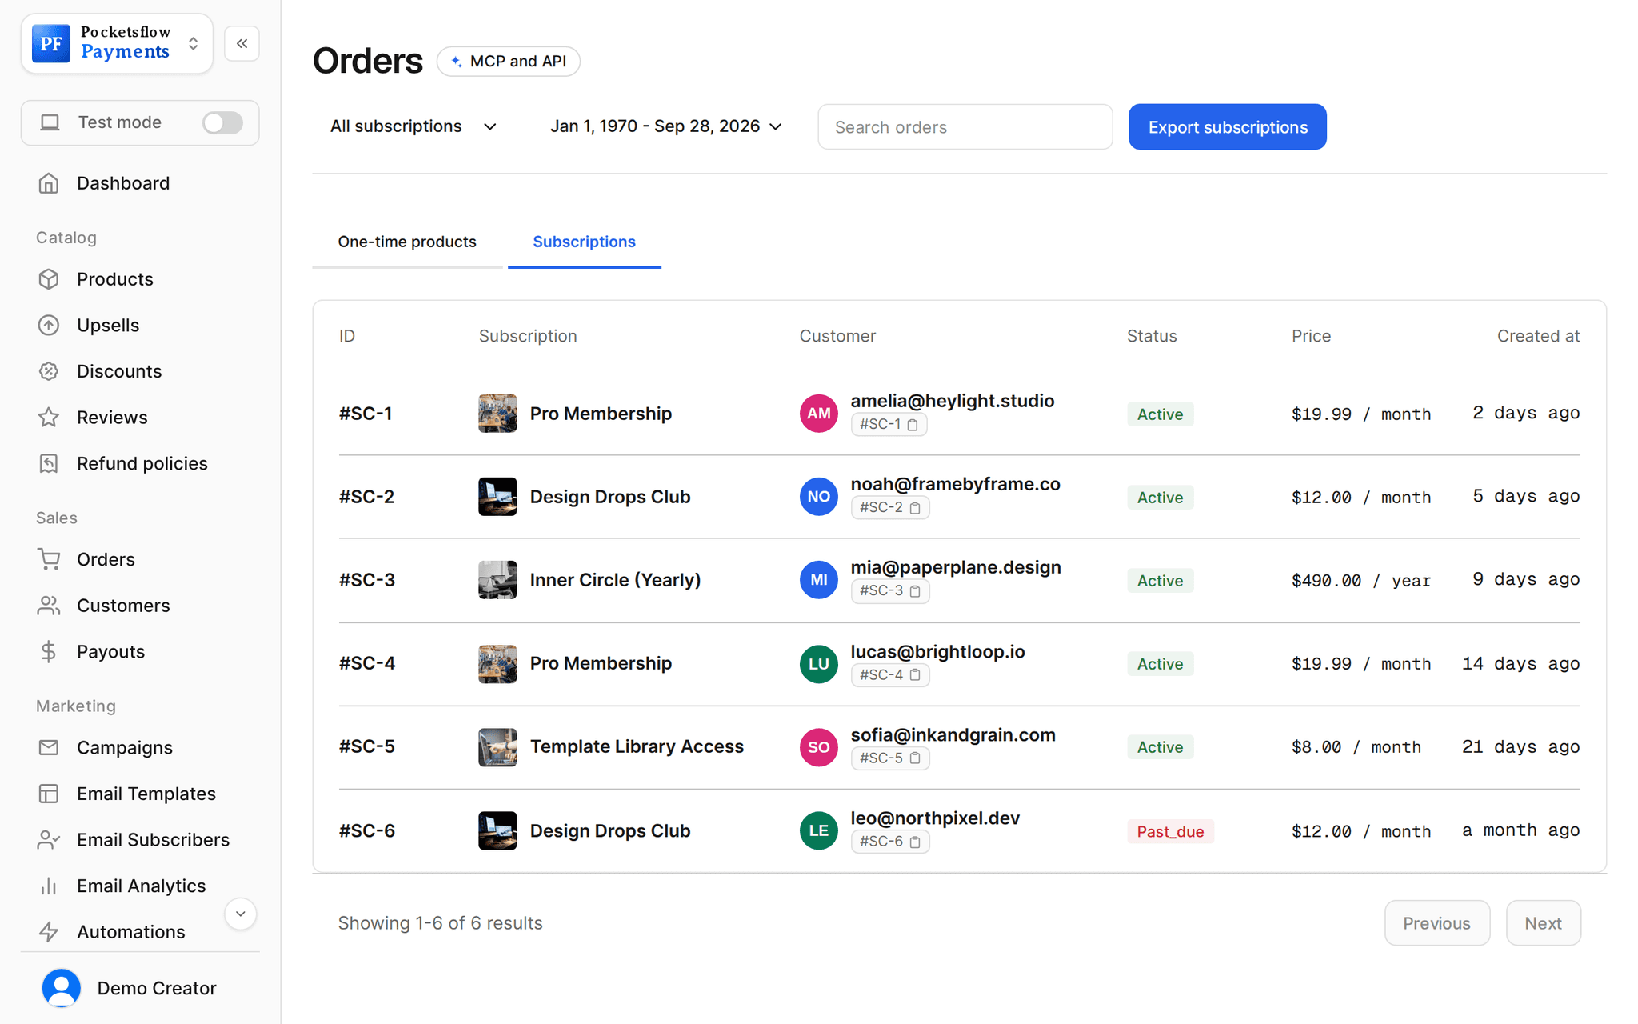This screenshot has height=1024, width=1638.
Task: Copy customer ID #SC-6 with clipboard icon
Action: [915, 841]
